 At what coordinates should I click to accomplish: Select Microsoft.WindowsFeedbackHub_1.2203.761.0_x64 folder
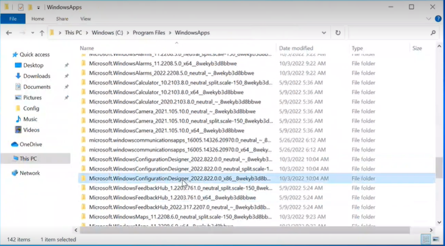click(x=172, y=198)
